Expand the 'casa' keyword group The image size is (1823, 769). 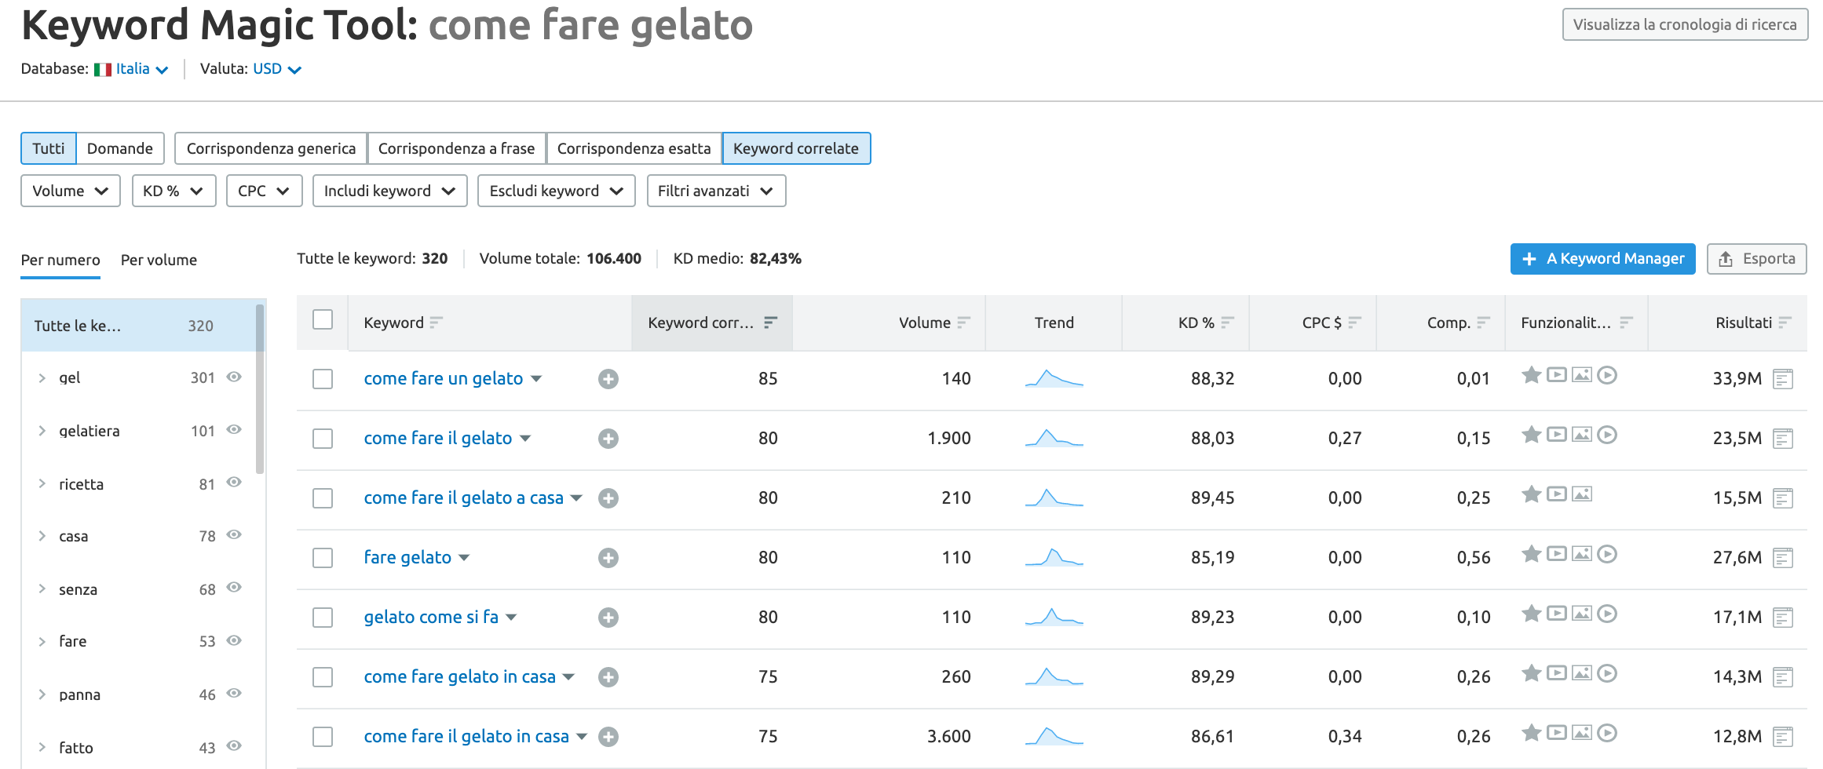click(42, 536)
